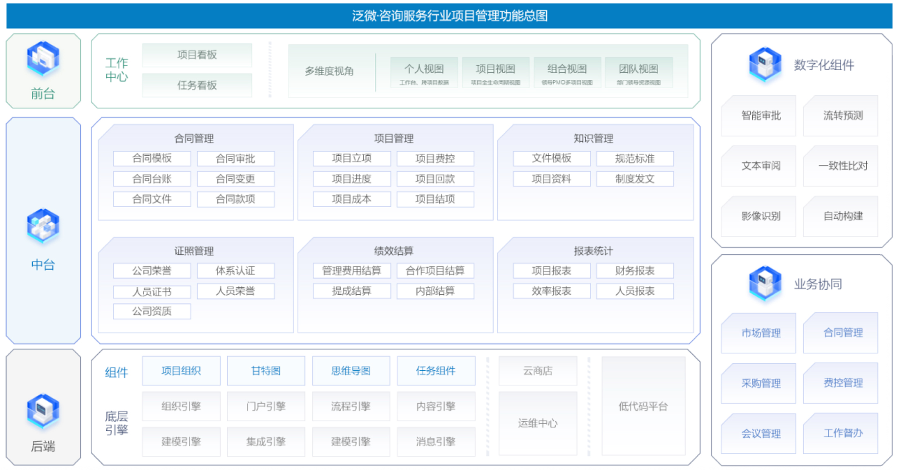Click the 运维中心 block

pyautogui.click(x=537, y=423)
